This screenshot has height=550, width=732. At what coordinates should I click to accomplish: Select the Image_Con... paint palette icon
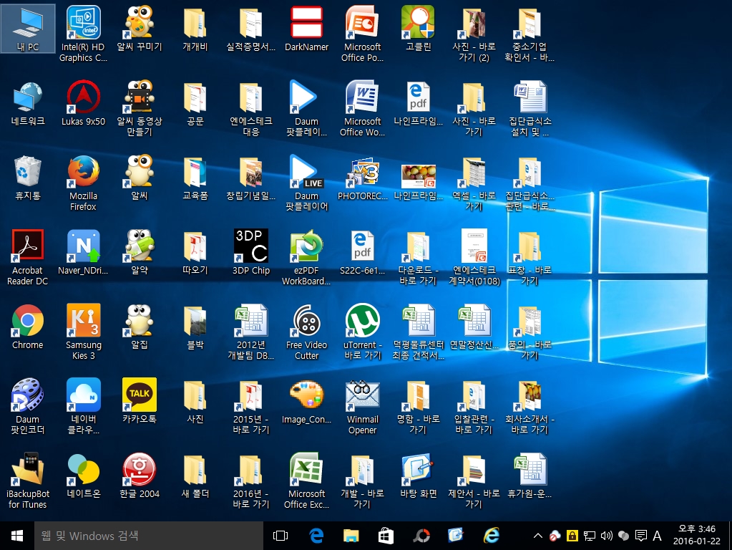click(x=306, y=401)
